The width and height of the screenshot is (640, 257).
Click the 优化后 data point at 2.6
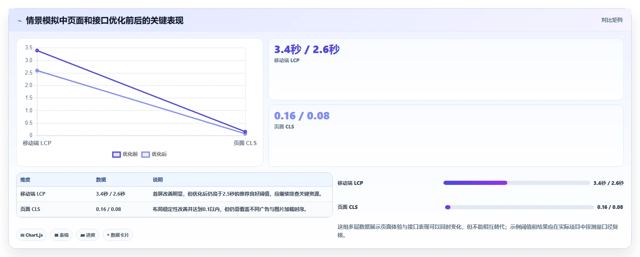pos(37,70)
